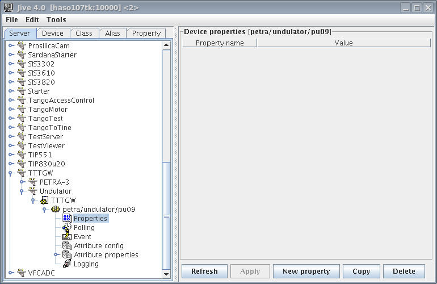The width and height of the screenshot is (437, 284).
Task: Click the TestServer server icon
Action: [x=22, y=136]
